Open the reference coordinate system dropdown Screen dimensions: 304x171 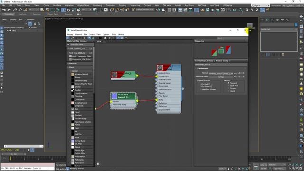[x=86, y=9]
